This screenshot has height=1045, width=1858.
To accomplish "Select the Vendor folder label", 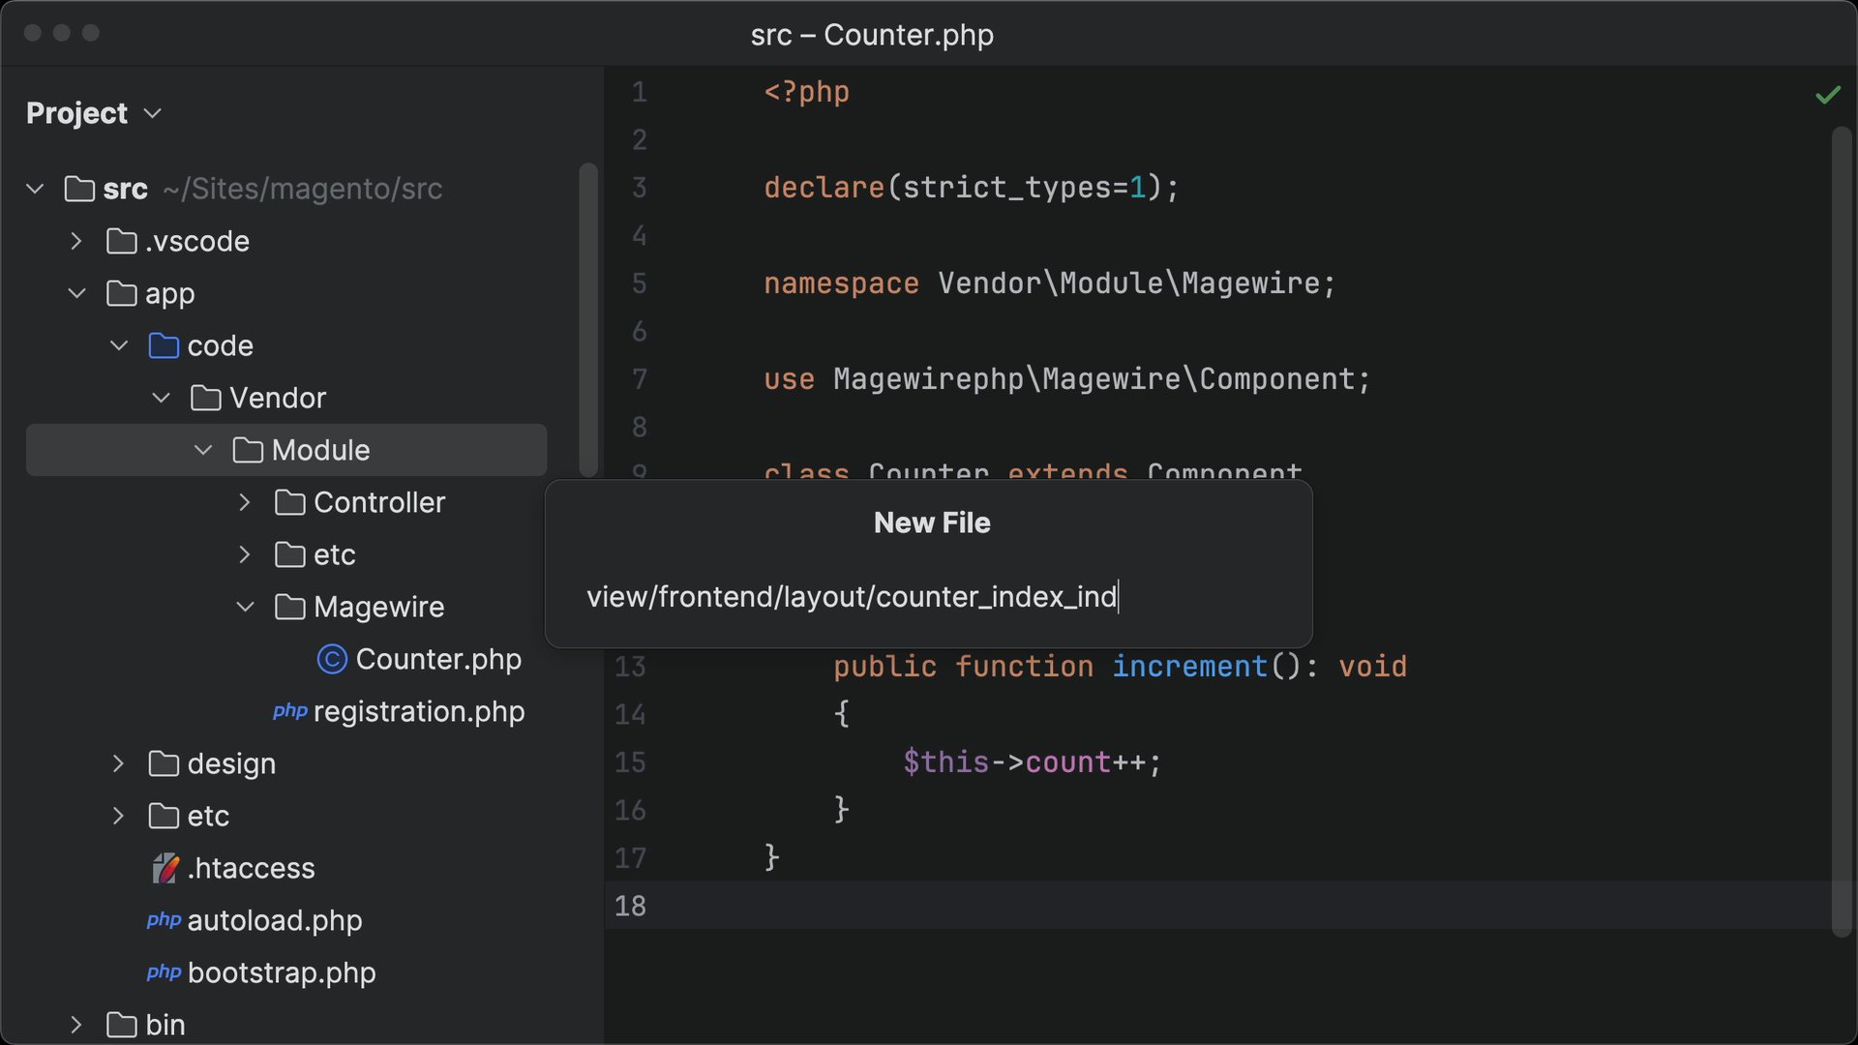I will coord(278,398).
